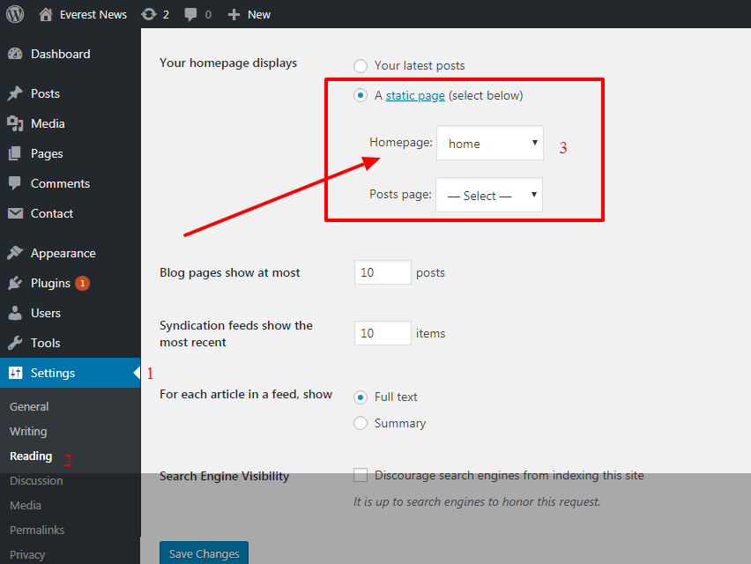Open the Writing settings submenu

[28, 431]
